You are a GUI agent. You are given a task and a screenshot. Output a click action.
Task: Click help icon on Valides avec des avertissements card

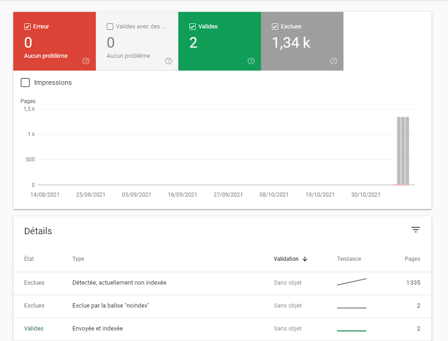(x=168, y=61)
